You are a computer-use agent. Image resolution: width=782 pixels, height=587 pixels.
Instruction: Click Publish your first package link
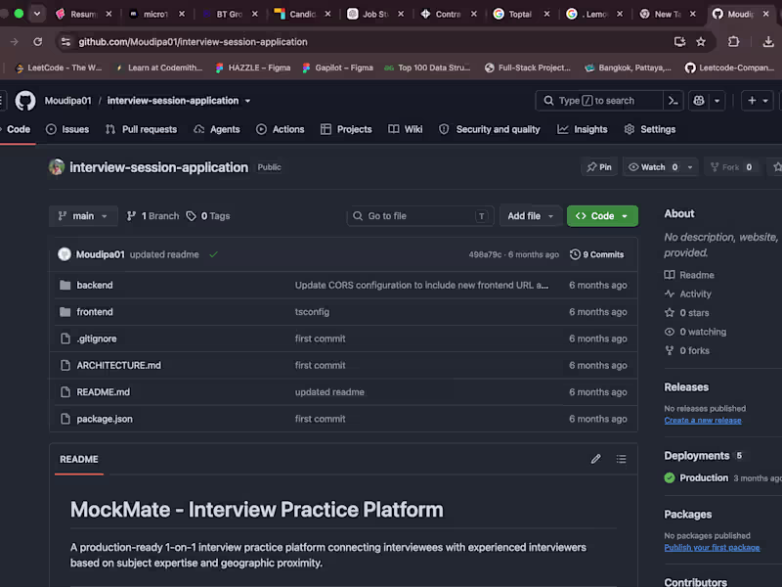[712, 548]
